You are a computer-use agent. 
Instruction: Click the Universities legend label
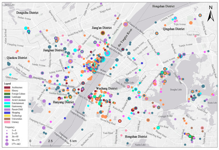click(17, 119)
